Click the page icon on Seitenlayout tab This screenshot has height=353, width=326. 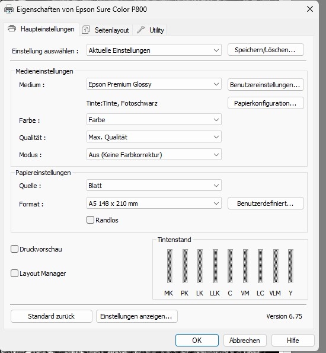coord(85,30)
